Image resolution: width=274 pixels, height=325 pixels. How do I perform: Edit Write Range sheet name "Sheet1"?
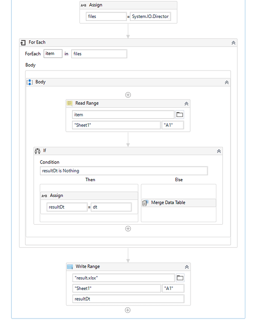click(x=117, y=289)
